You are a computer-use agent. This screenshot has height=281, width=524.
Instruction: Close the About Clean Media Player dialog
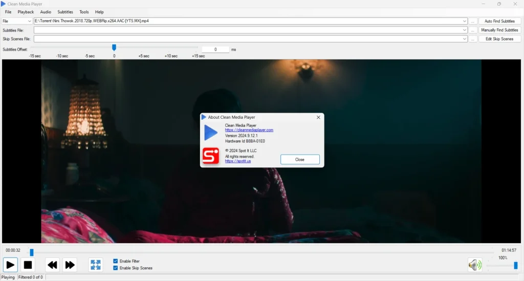[300, 159]
